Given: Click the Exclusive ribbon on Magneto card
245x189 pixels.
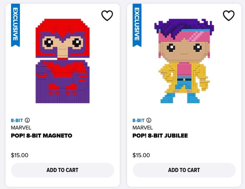Looking at the screenshot, I should 15,26.
